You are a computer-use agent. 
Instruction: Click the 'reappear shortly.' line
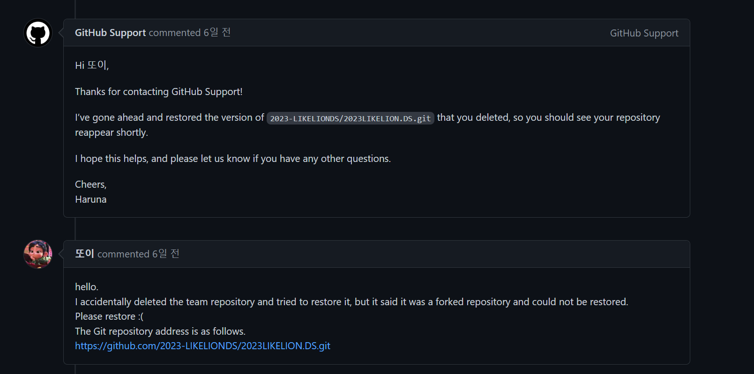112,132
